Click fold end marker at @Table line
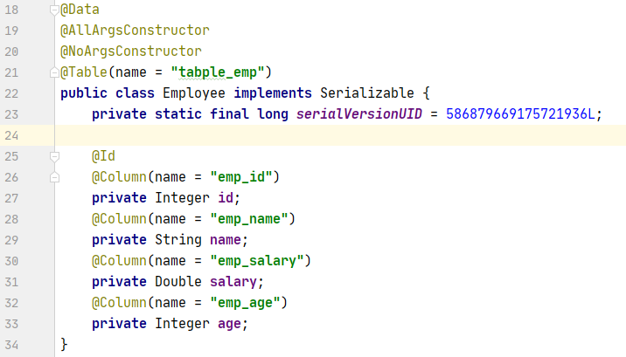626x357 pixels. point(55,72)
